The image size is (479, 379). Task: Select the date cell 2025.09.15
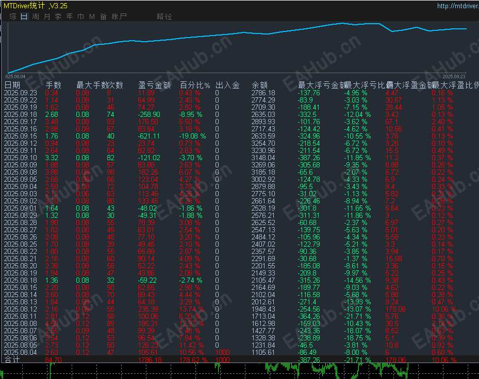click(21, 136)
